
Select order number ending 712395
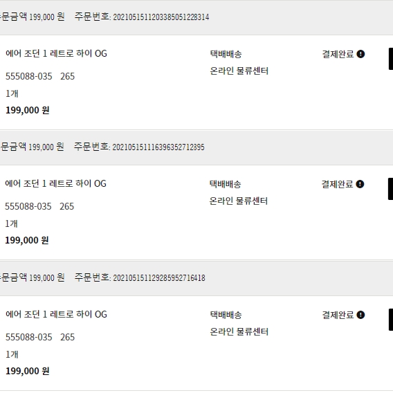(158, 147)
